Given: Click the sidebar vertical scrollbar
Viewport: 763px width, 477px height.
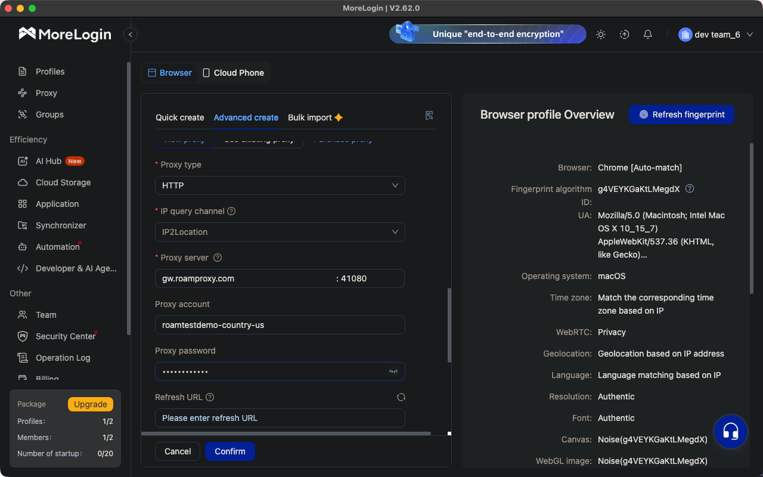Looking at the screenshot, I should click(x=129, y=198).
